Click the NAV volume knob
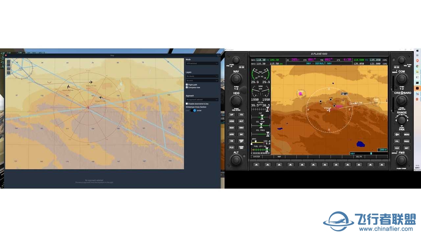Screen dimensions: 421x237 236,60
